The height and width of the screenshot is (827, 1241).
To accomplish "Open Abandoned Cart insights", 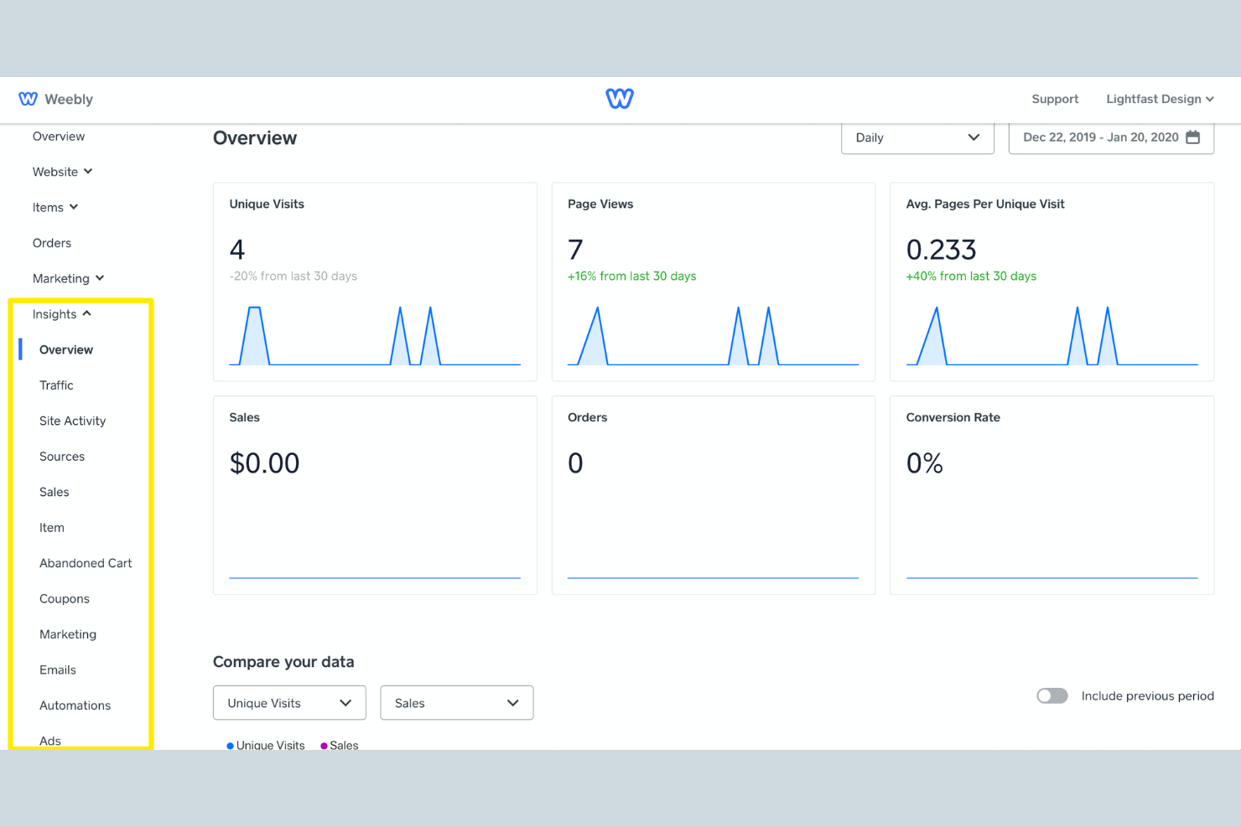I will coord(86,563).
